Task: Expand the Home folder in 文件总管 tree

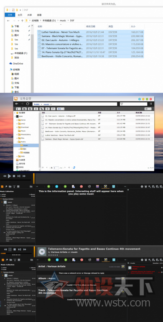Action: [x=17, y=120]
